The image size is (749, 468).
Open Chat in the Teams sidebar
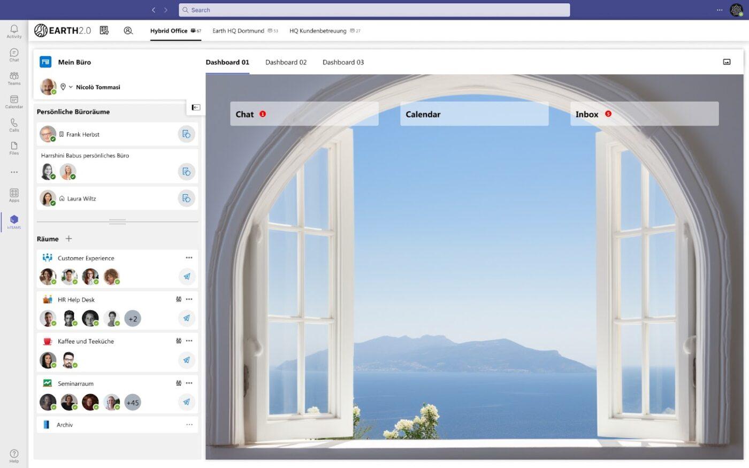(x=14, y=55)
